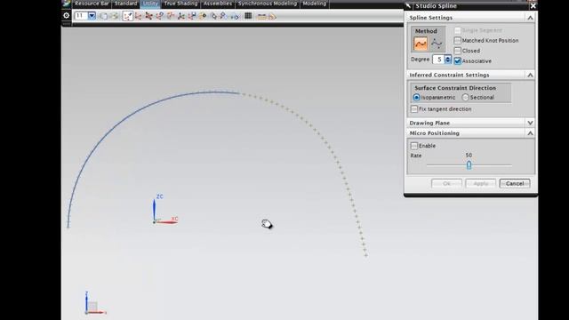Select the Through Points spline method icon
The height and width of the screenshot is (320, 569).
421,44
